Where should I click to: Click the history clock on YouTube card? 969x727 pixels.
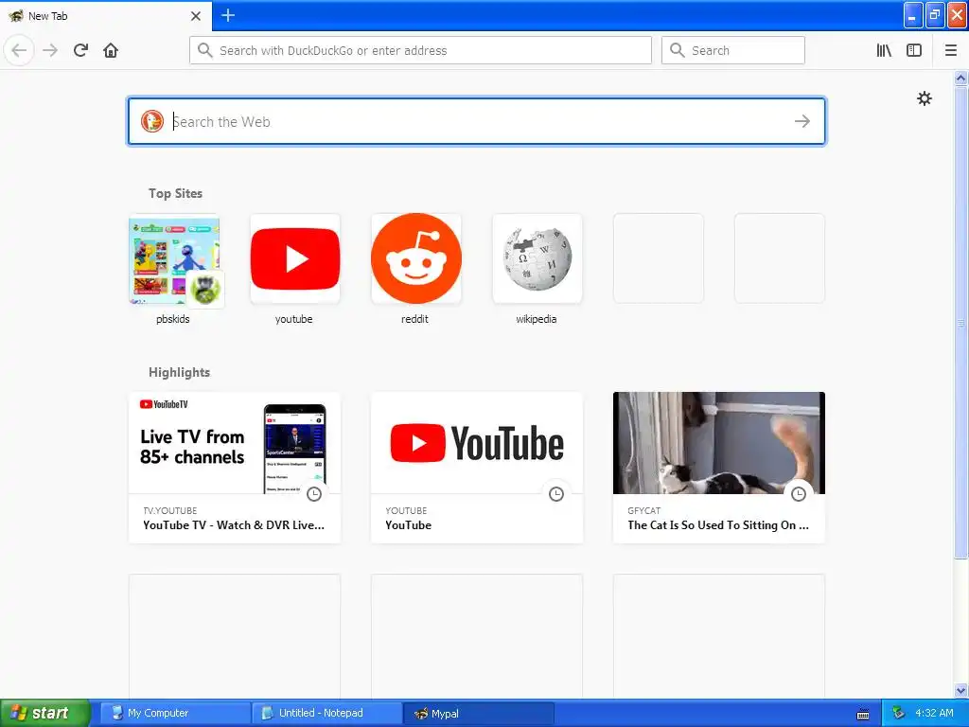click(x=556, y=494)
